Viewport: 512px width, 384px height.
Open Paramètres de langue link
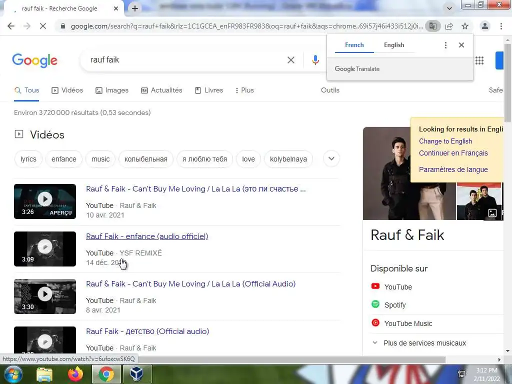pos(453,170)
